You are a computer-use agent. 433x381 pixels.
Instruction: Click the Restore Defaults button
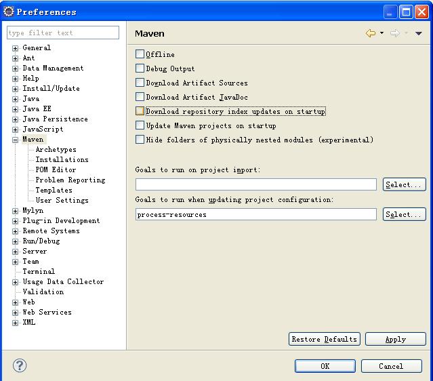(325, 339)
